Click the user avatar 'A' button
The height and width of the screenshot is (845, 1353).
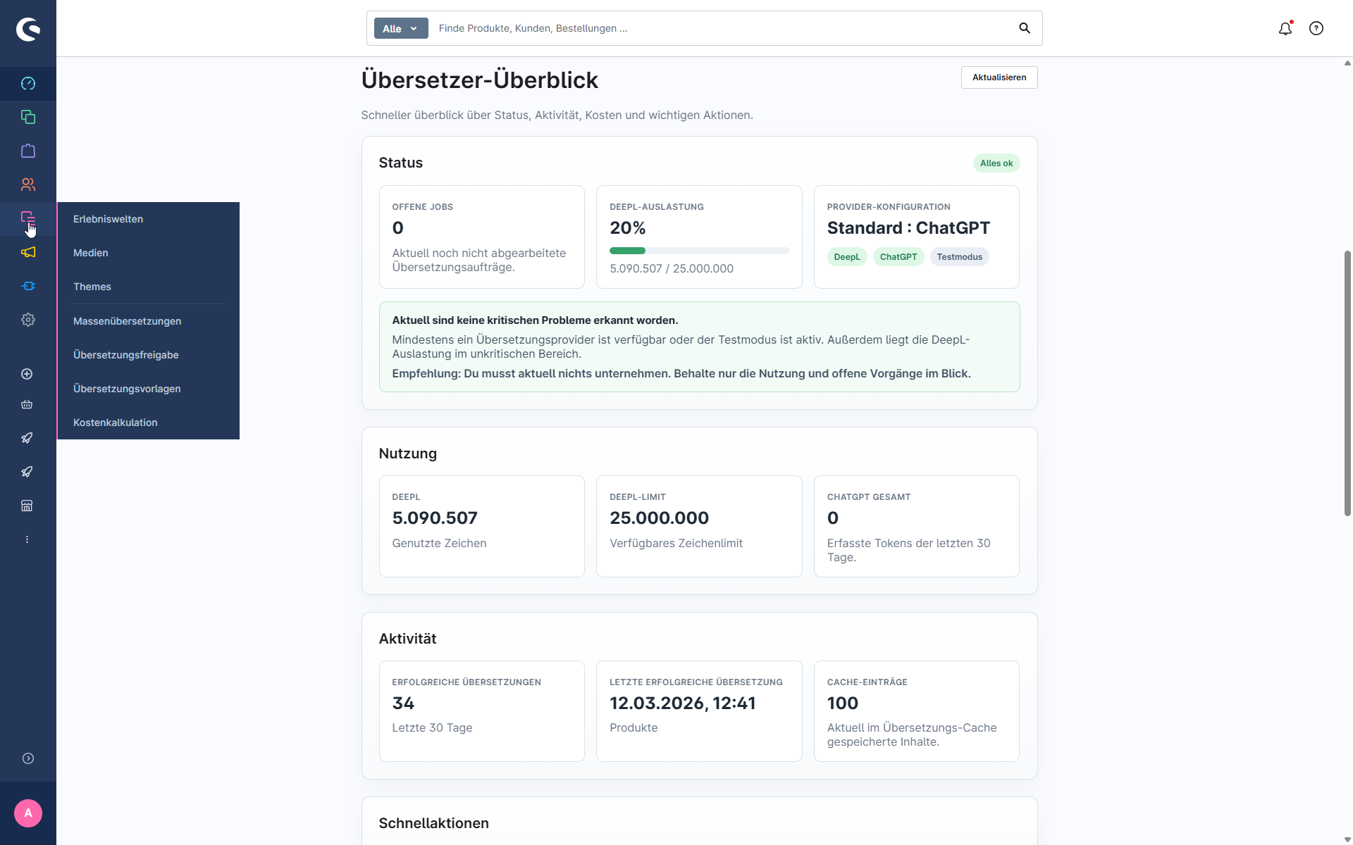click(28, 813)
